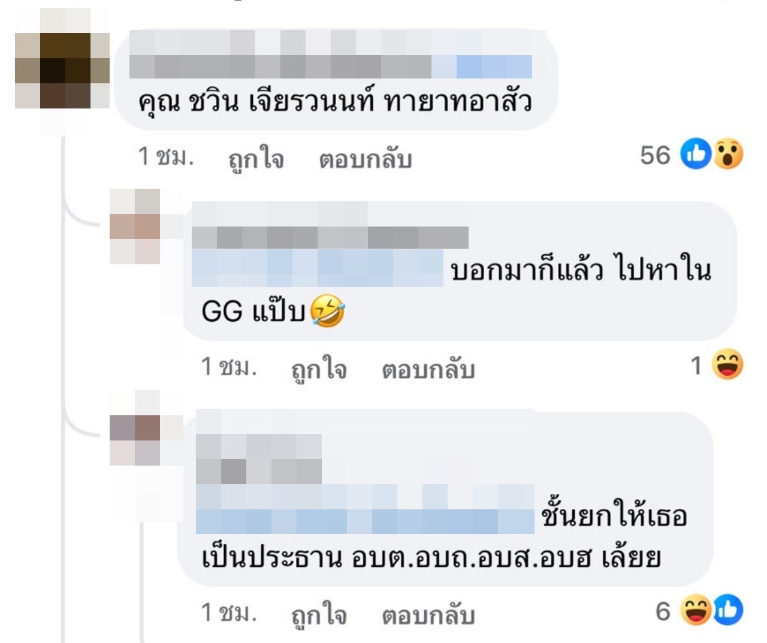Click the haha reaction beside count 6
This screenshot has height=643, width=767.
[696, 610]
